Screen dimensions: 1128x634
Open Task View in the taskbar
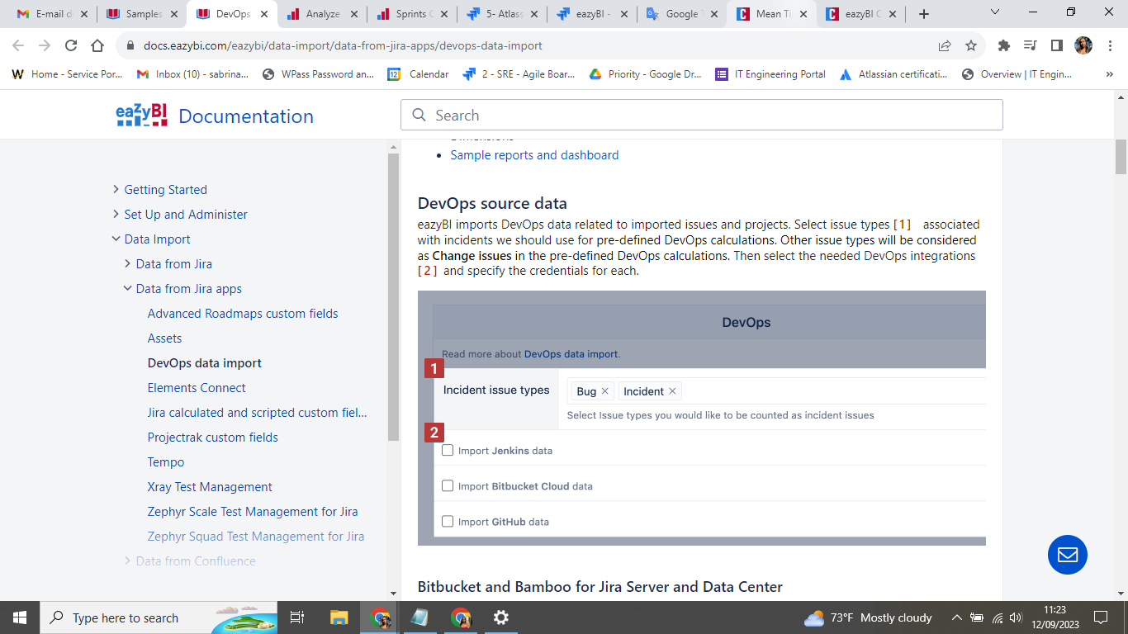pyautogui.click(x=297, y=617)
